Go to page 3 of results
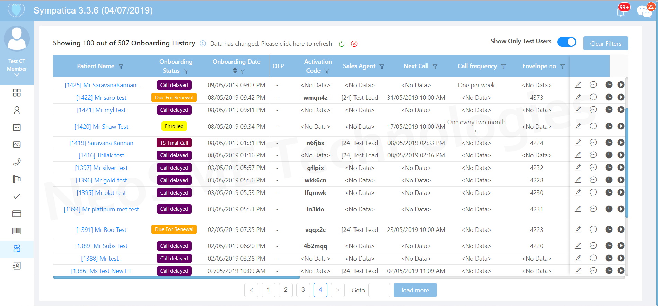 (303, 290)
